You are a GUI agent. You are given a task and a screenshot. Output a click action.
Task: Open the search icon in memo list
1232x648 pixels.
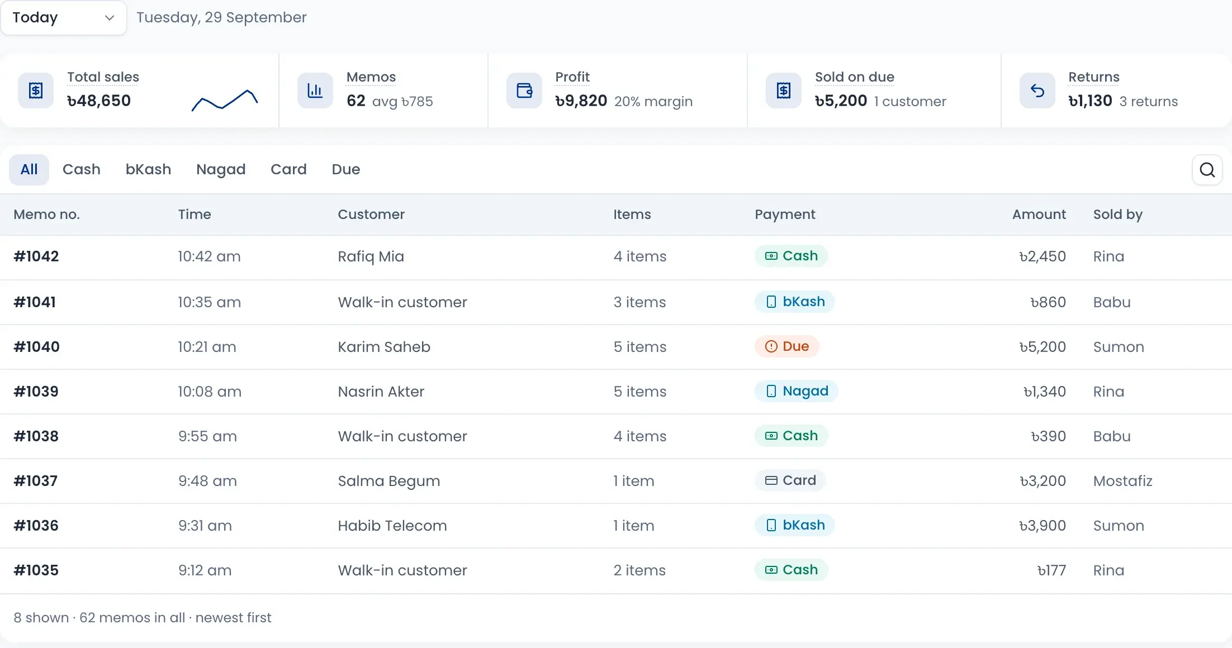1207,170
